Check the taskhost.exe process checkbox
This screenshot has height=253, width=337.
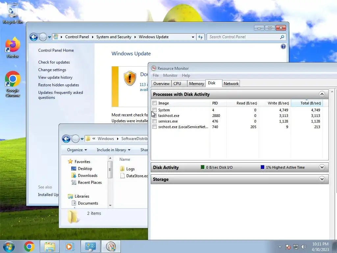155,116
